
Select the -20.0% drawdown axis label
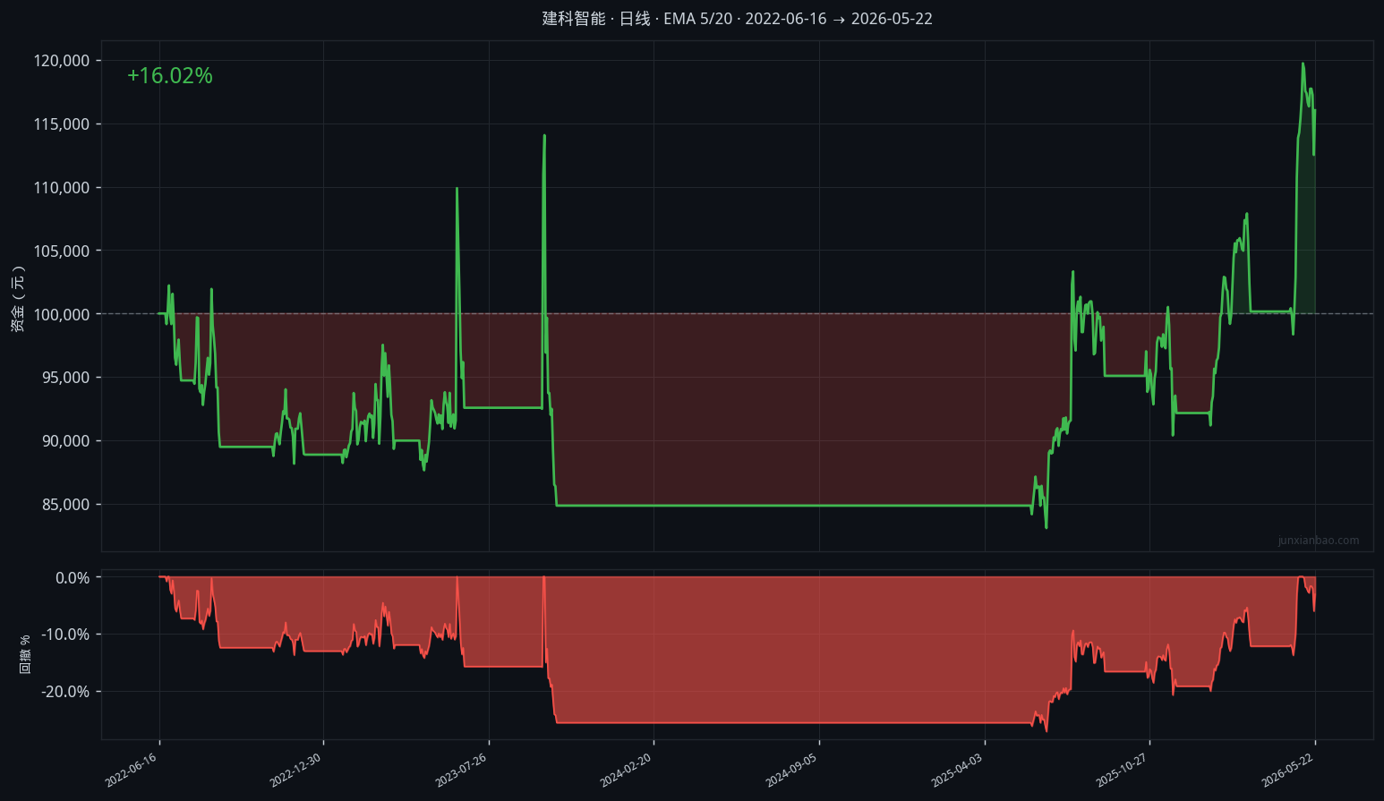point(65,692)
